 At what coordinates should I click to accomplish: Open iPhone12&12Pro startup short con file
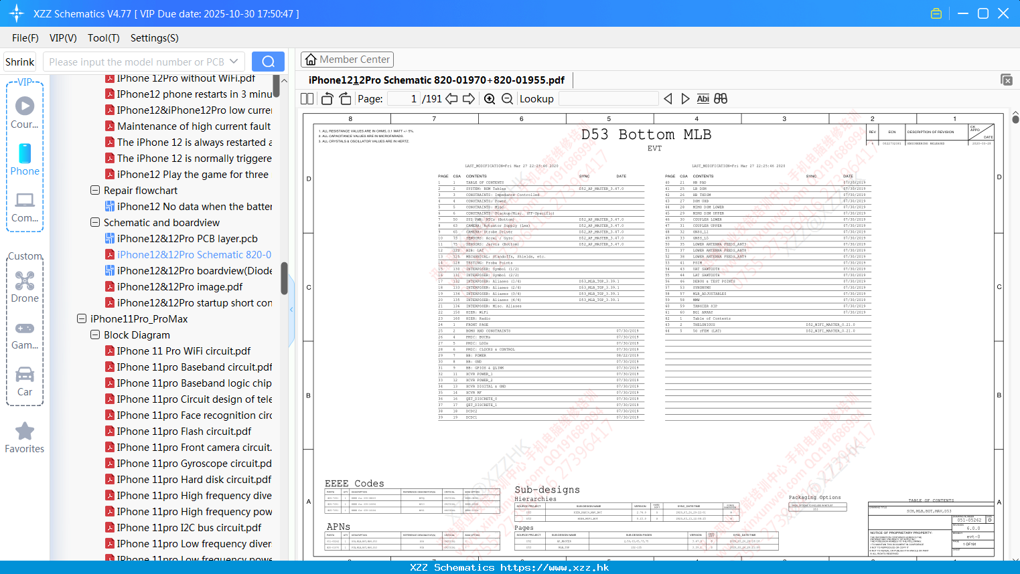(x=194, y=302)
